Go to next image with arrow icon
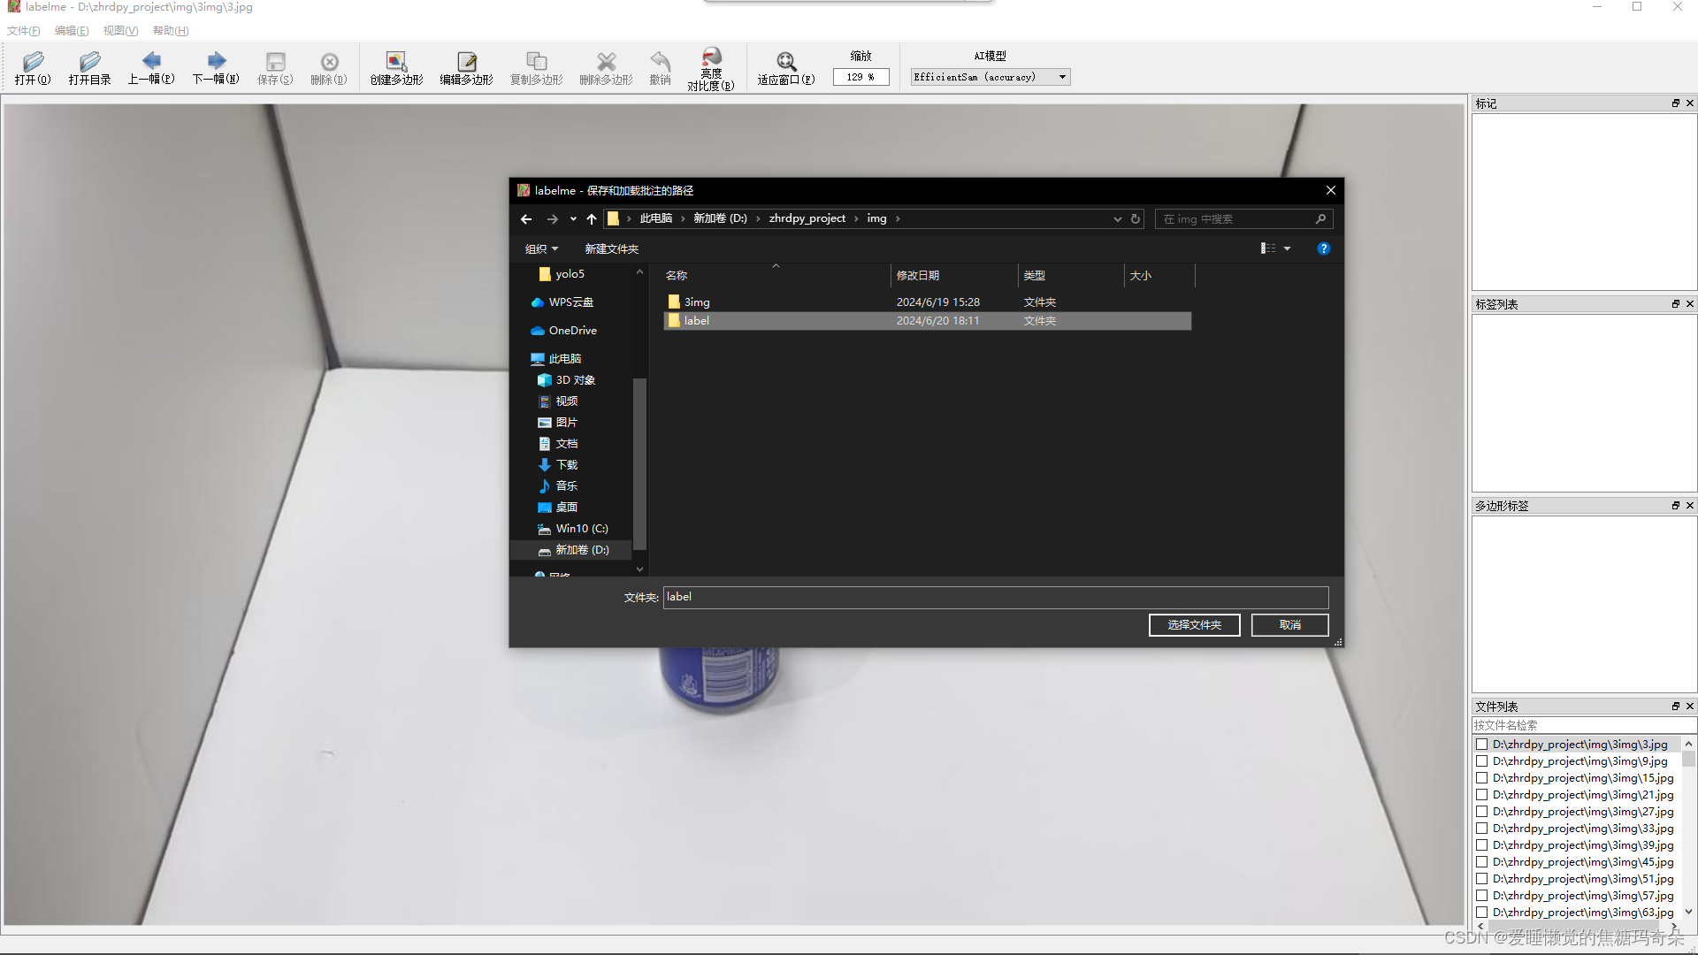 216,67
